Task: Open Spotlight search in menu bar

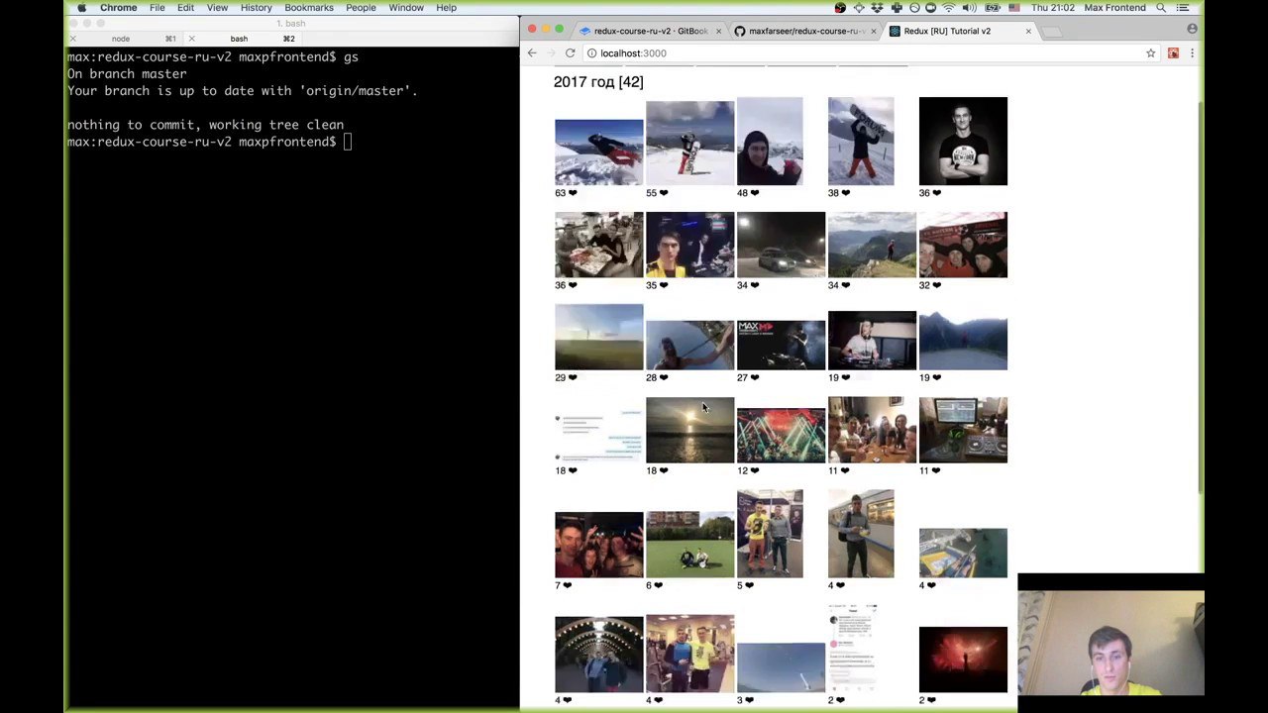Action: tap(1161, 8)
